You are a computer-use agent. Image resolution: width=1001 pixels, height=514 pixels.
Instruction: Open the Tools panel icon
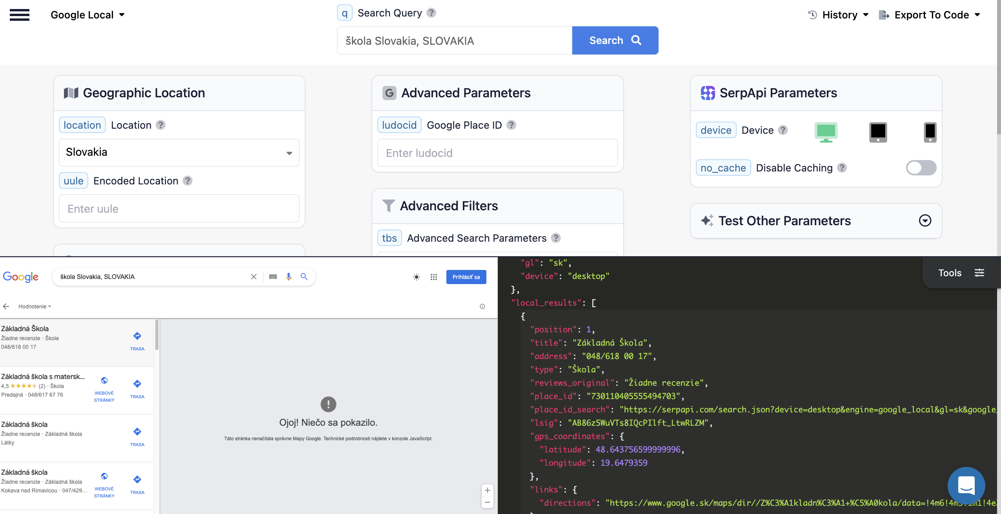pyautogui.click(x=980, y=272)
